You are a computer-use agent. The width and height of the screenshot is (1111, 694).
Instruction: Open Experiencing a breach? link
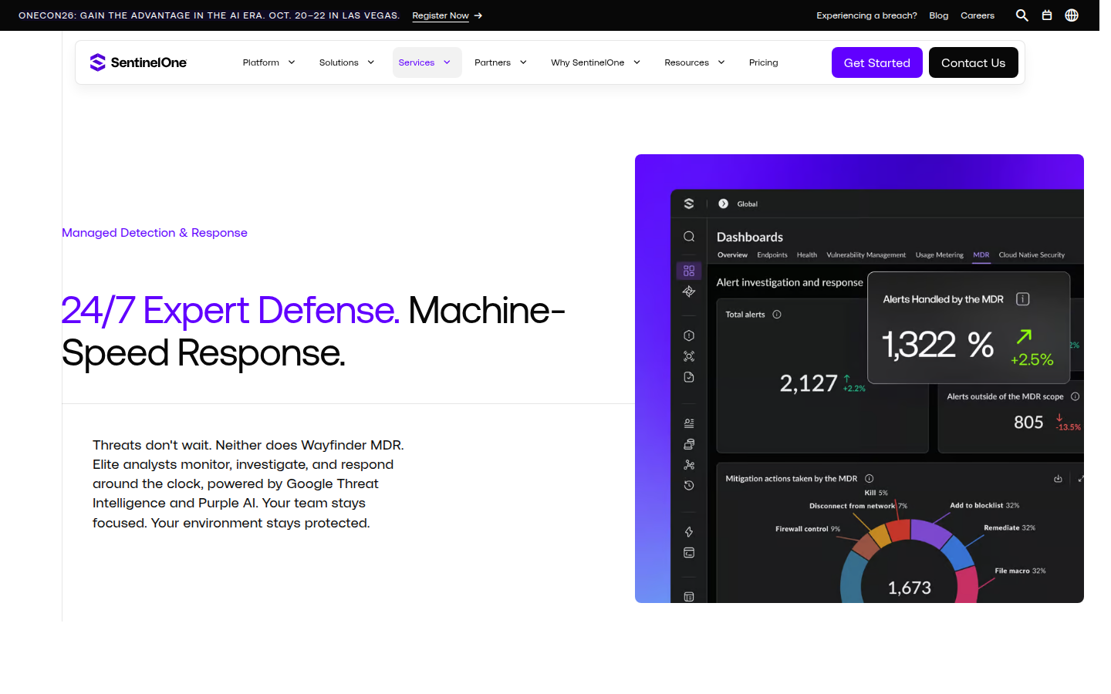tap(867, 15)
